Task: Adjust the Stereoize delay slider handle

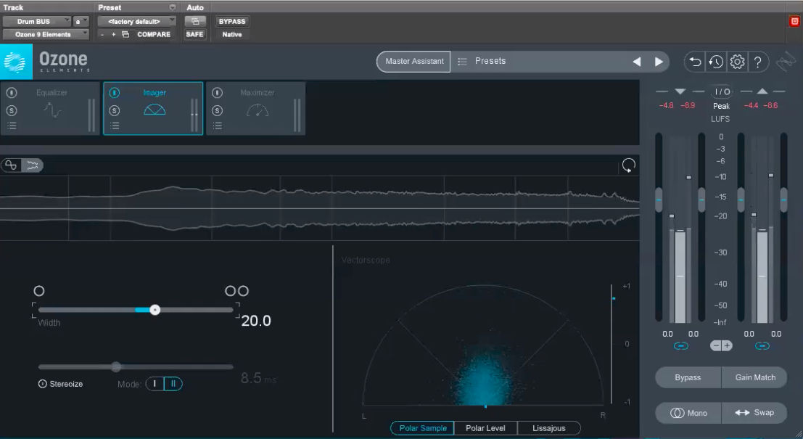Action: coord(116,366)
